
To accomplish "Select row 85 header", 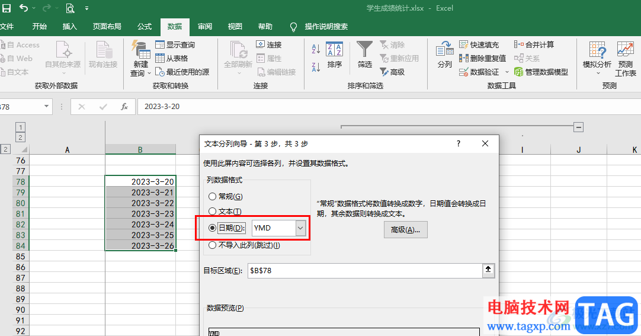I will (x=21, y=256).
